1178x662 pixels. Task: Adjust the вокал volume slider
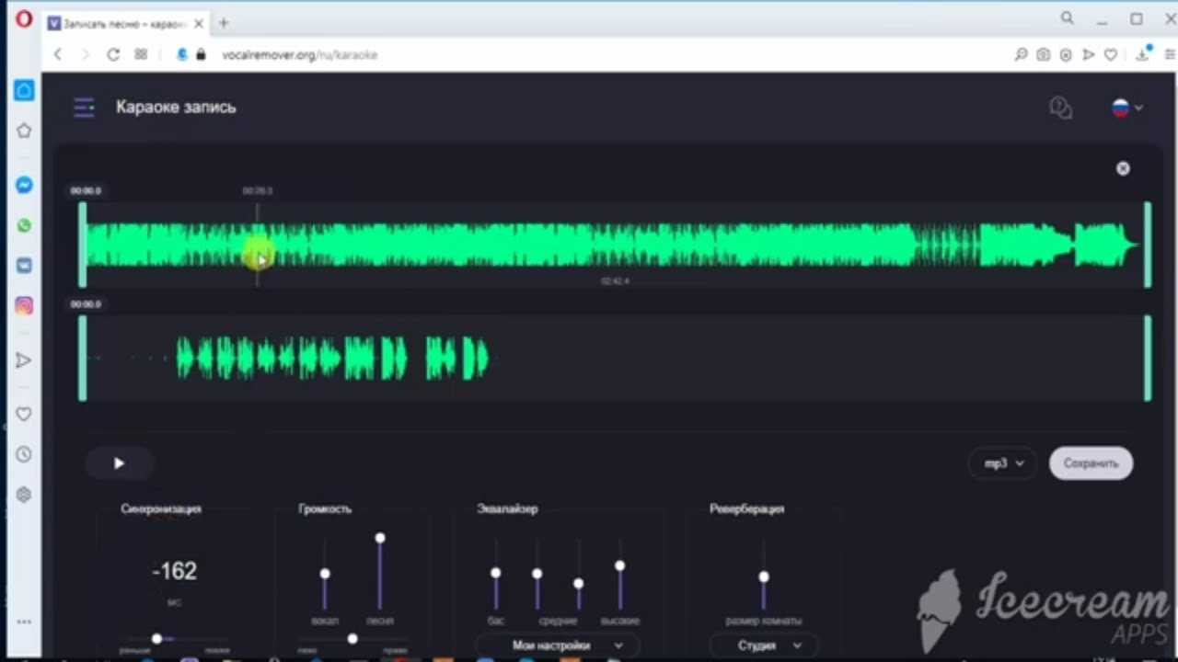tap(325, 574)
